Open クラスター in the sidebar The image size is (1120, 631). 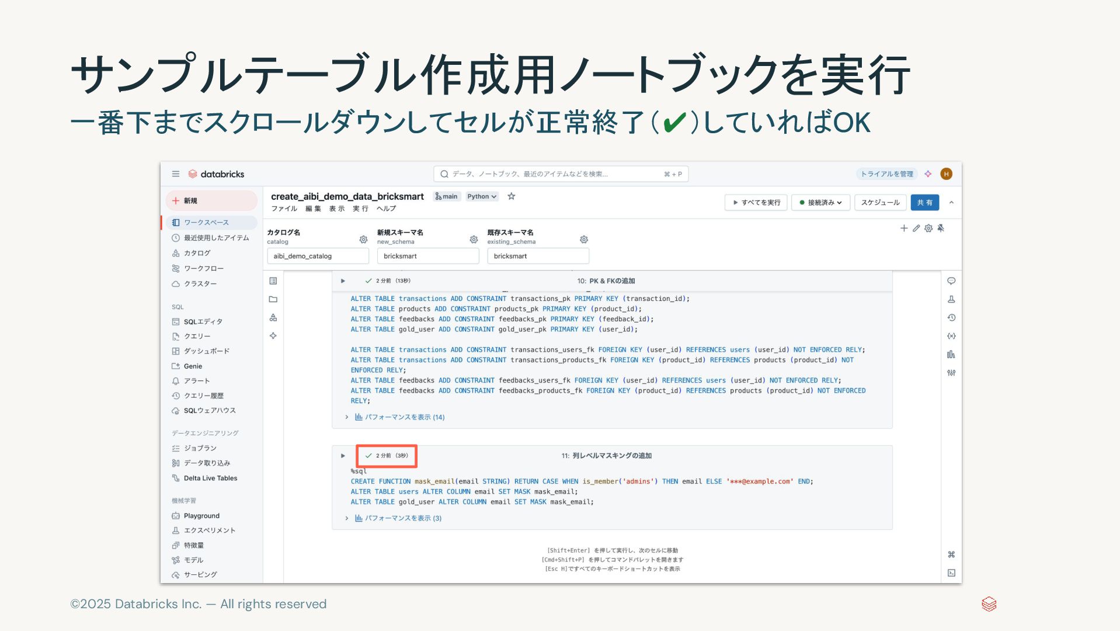[x=211, y=284]
